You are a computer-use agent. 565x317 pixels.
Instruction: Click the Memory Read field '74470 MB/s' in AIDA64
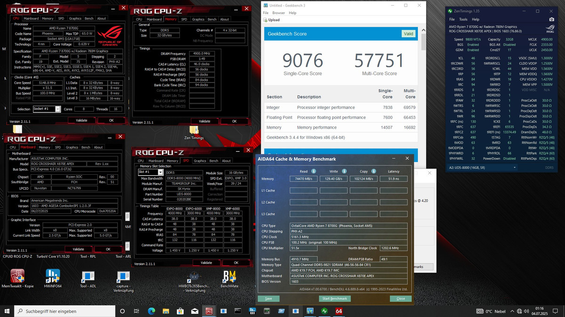[x=303, y=179]
